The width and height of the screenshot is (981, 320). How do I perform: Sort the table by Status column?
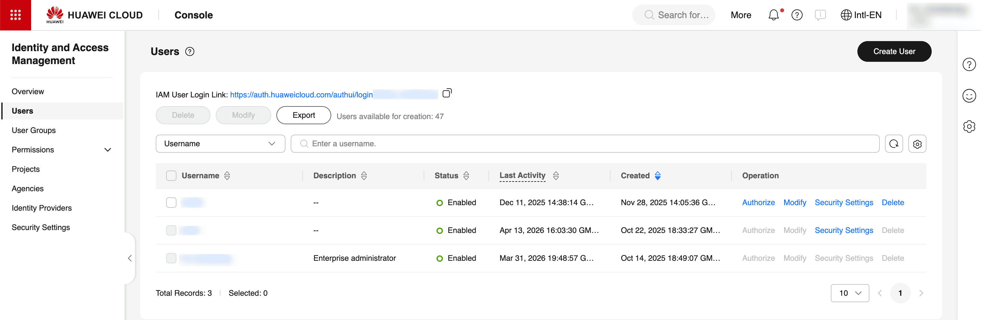click(466, 176)
